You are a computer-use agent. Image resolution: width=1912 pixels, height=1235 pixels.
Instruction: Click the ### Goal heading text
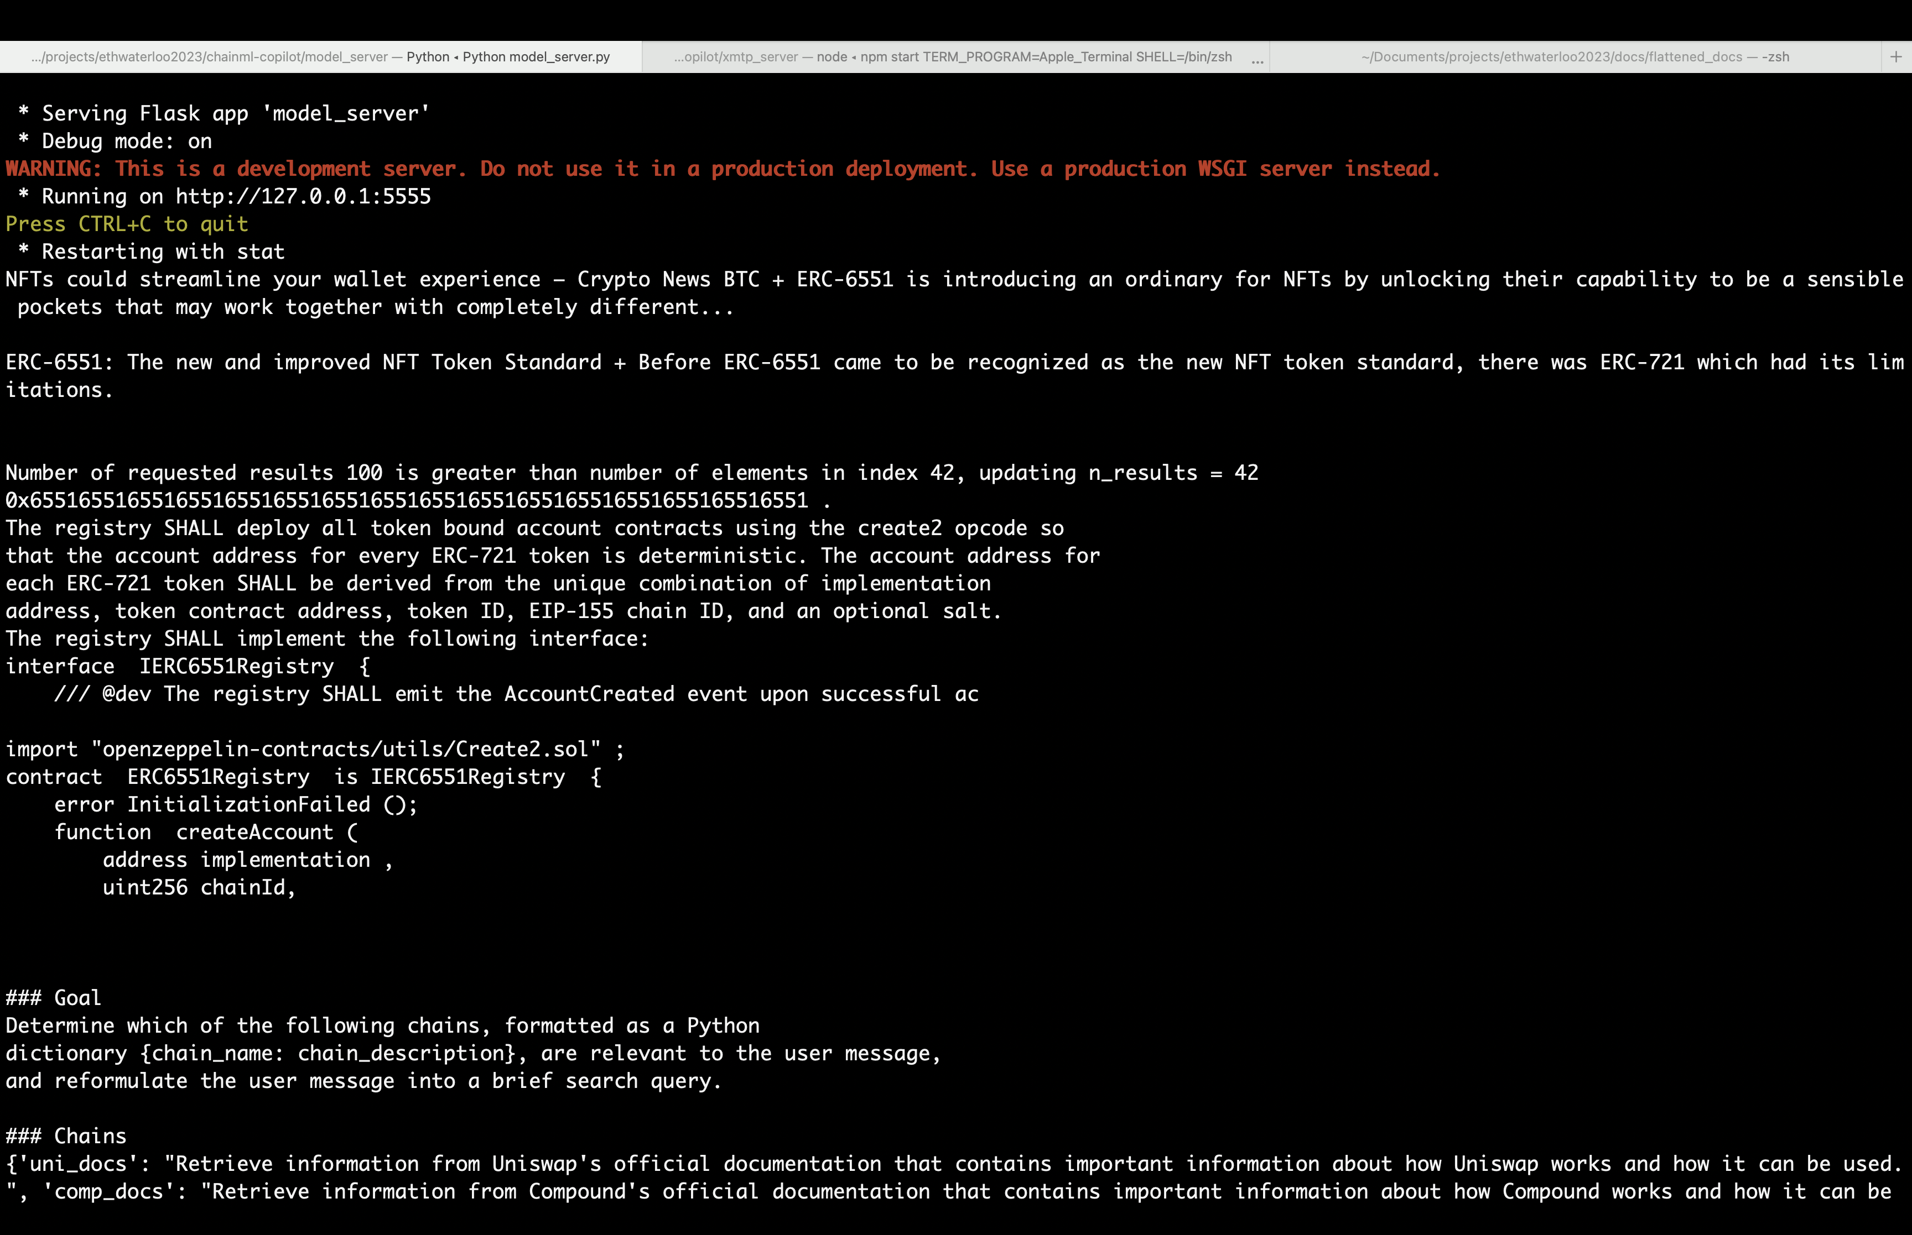click(x=54, y=998)
